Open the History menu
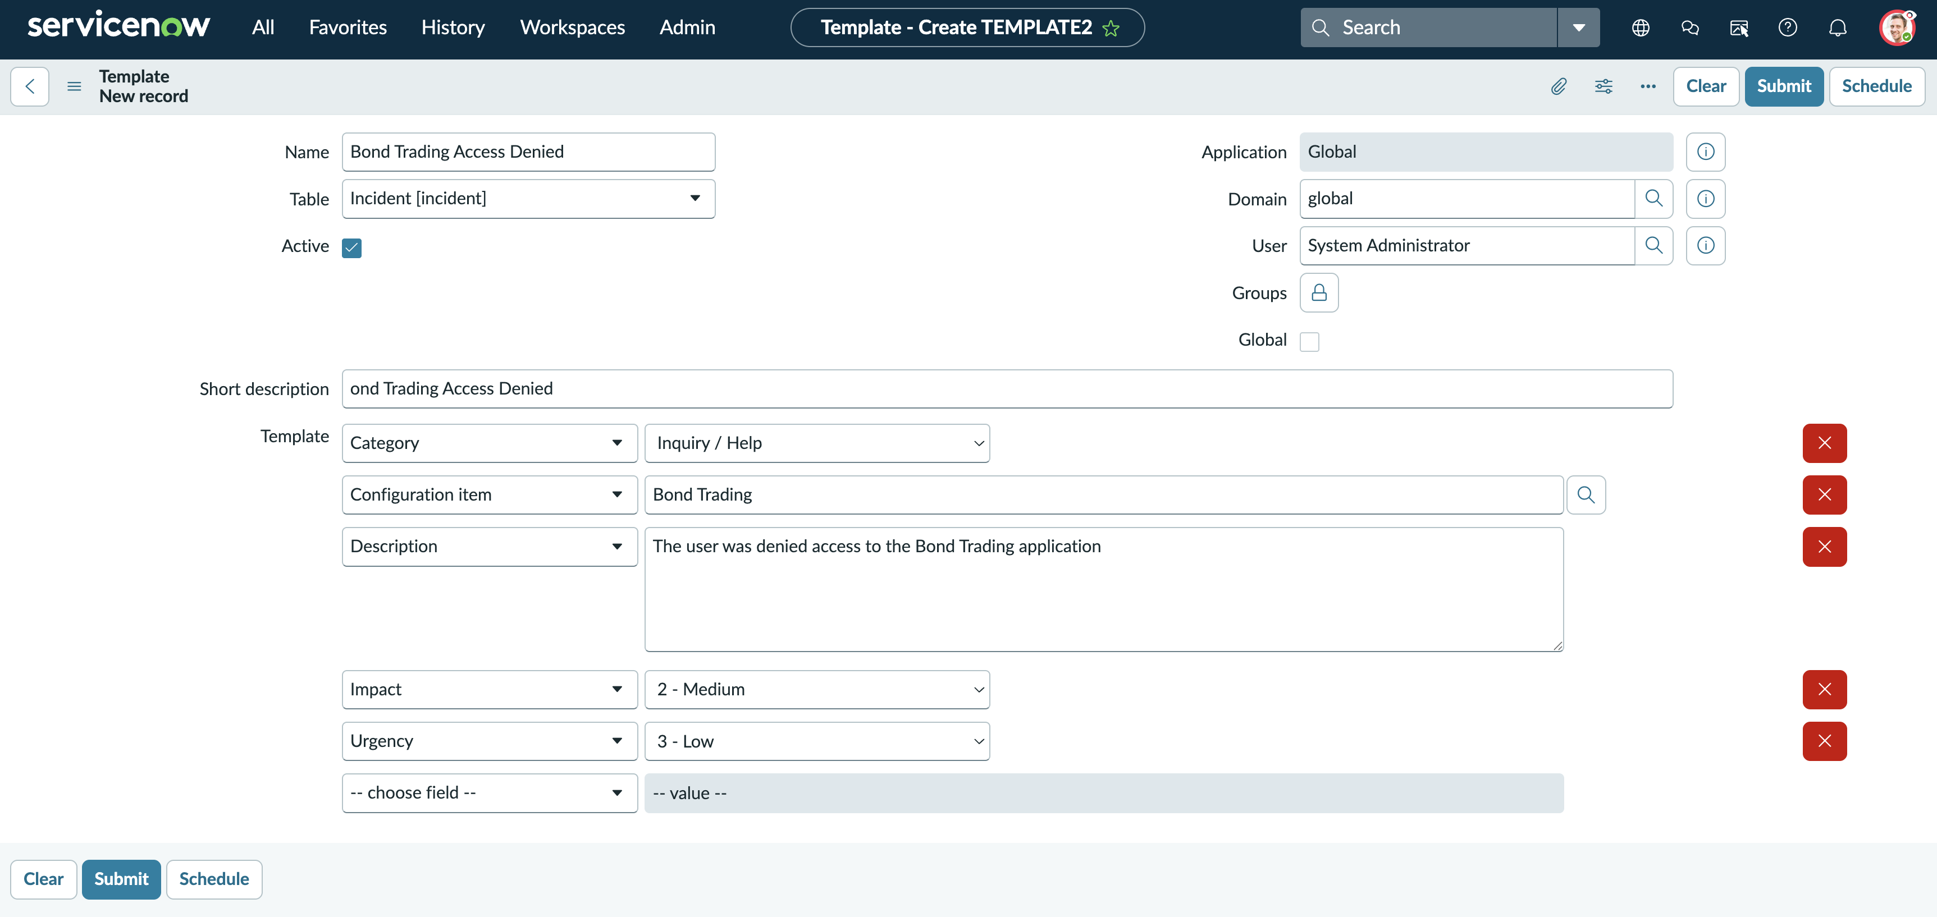1937x917 pixels. pos(453,28)
